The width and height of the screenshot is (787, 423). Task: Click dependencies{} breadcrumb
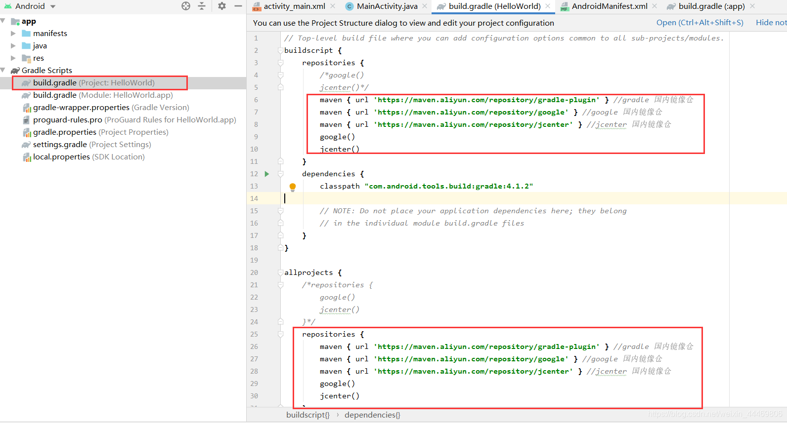coord(373,415)
